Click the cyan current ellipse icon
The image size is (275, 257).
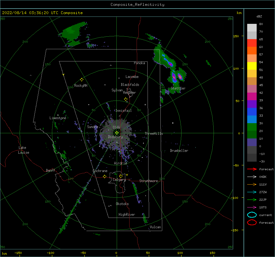click(x=252, y=215)
